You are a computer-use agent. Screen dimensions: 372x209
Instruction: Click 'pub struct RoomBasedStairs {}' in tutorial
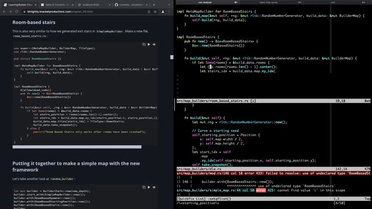point(37,59)
